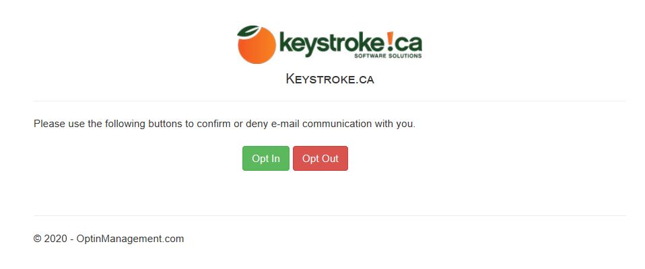Decline e-mails with the Opt Out button
Image resolution: width=645 pixels, height=269 pixels.
(320, 158)
